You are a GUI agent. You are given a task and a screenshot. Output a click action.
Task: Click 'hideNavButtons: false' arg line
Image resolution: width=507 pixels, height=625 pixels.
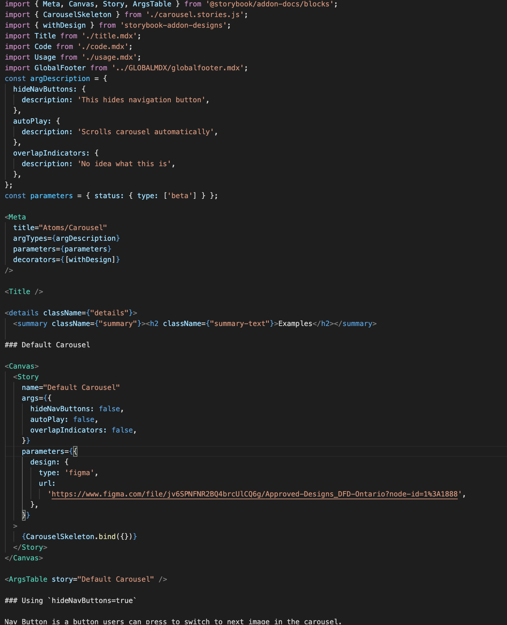point(77,409)
